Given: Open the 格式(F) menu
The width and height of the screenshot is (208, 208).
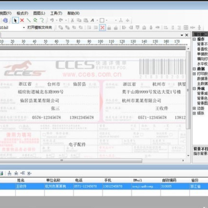Looking at the screenshot, I should 23,13.
